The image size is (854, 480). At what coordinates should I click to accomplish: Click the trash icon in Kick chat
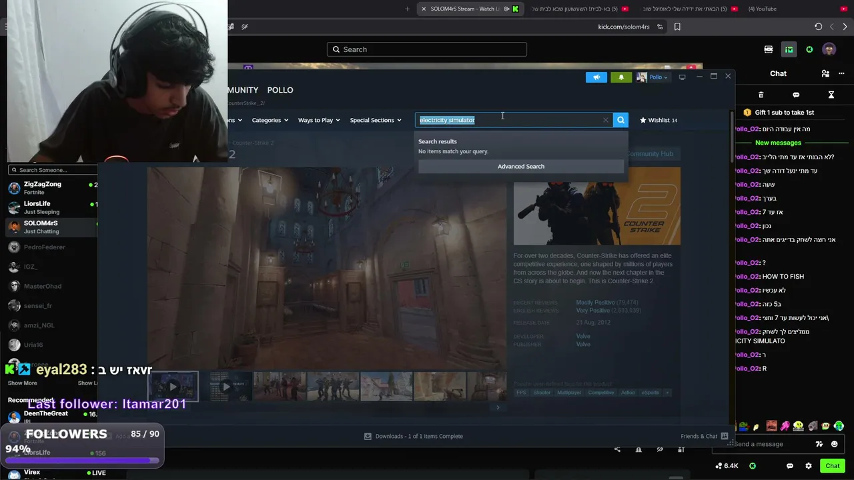tap(761, 95)
